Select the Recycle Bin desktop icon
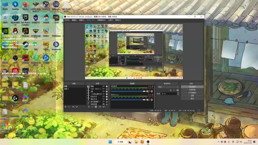 tap(5, 19)
